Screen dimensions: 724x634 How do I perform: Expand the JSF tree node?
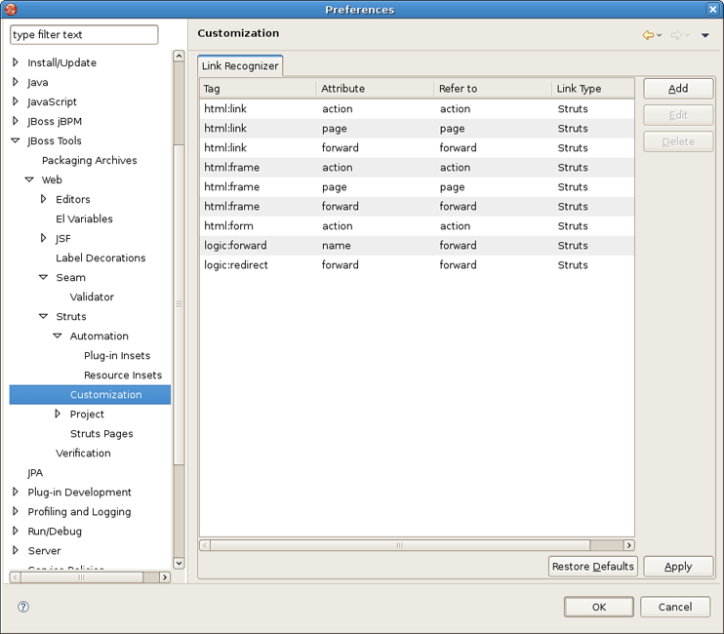tap(44, 238)
